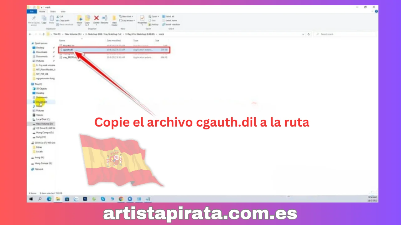401x225 pixels.
Task: Click Edit in the Open group
Action: pos(153,20)
